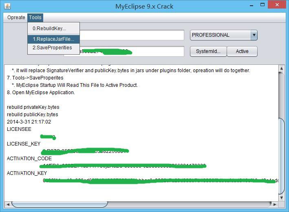289x212 pixels.
Task: Click the horizontal scrollbar left arrow
Action: click(x=8, y=204)
